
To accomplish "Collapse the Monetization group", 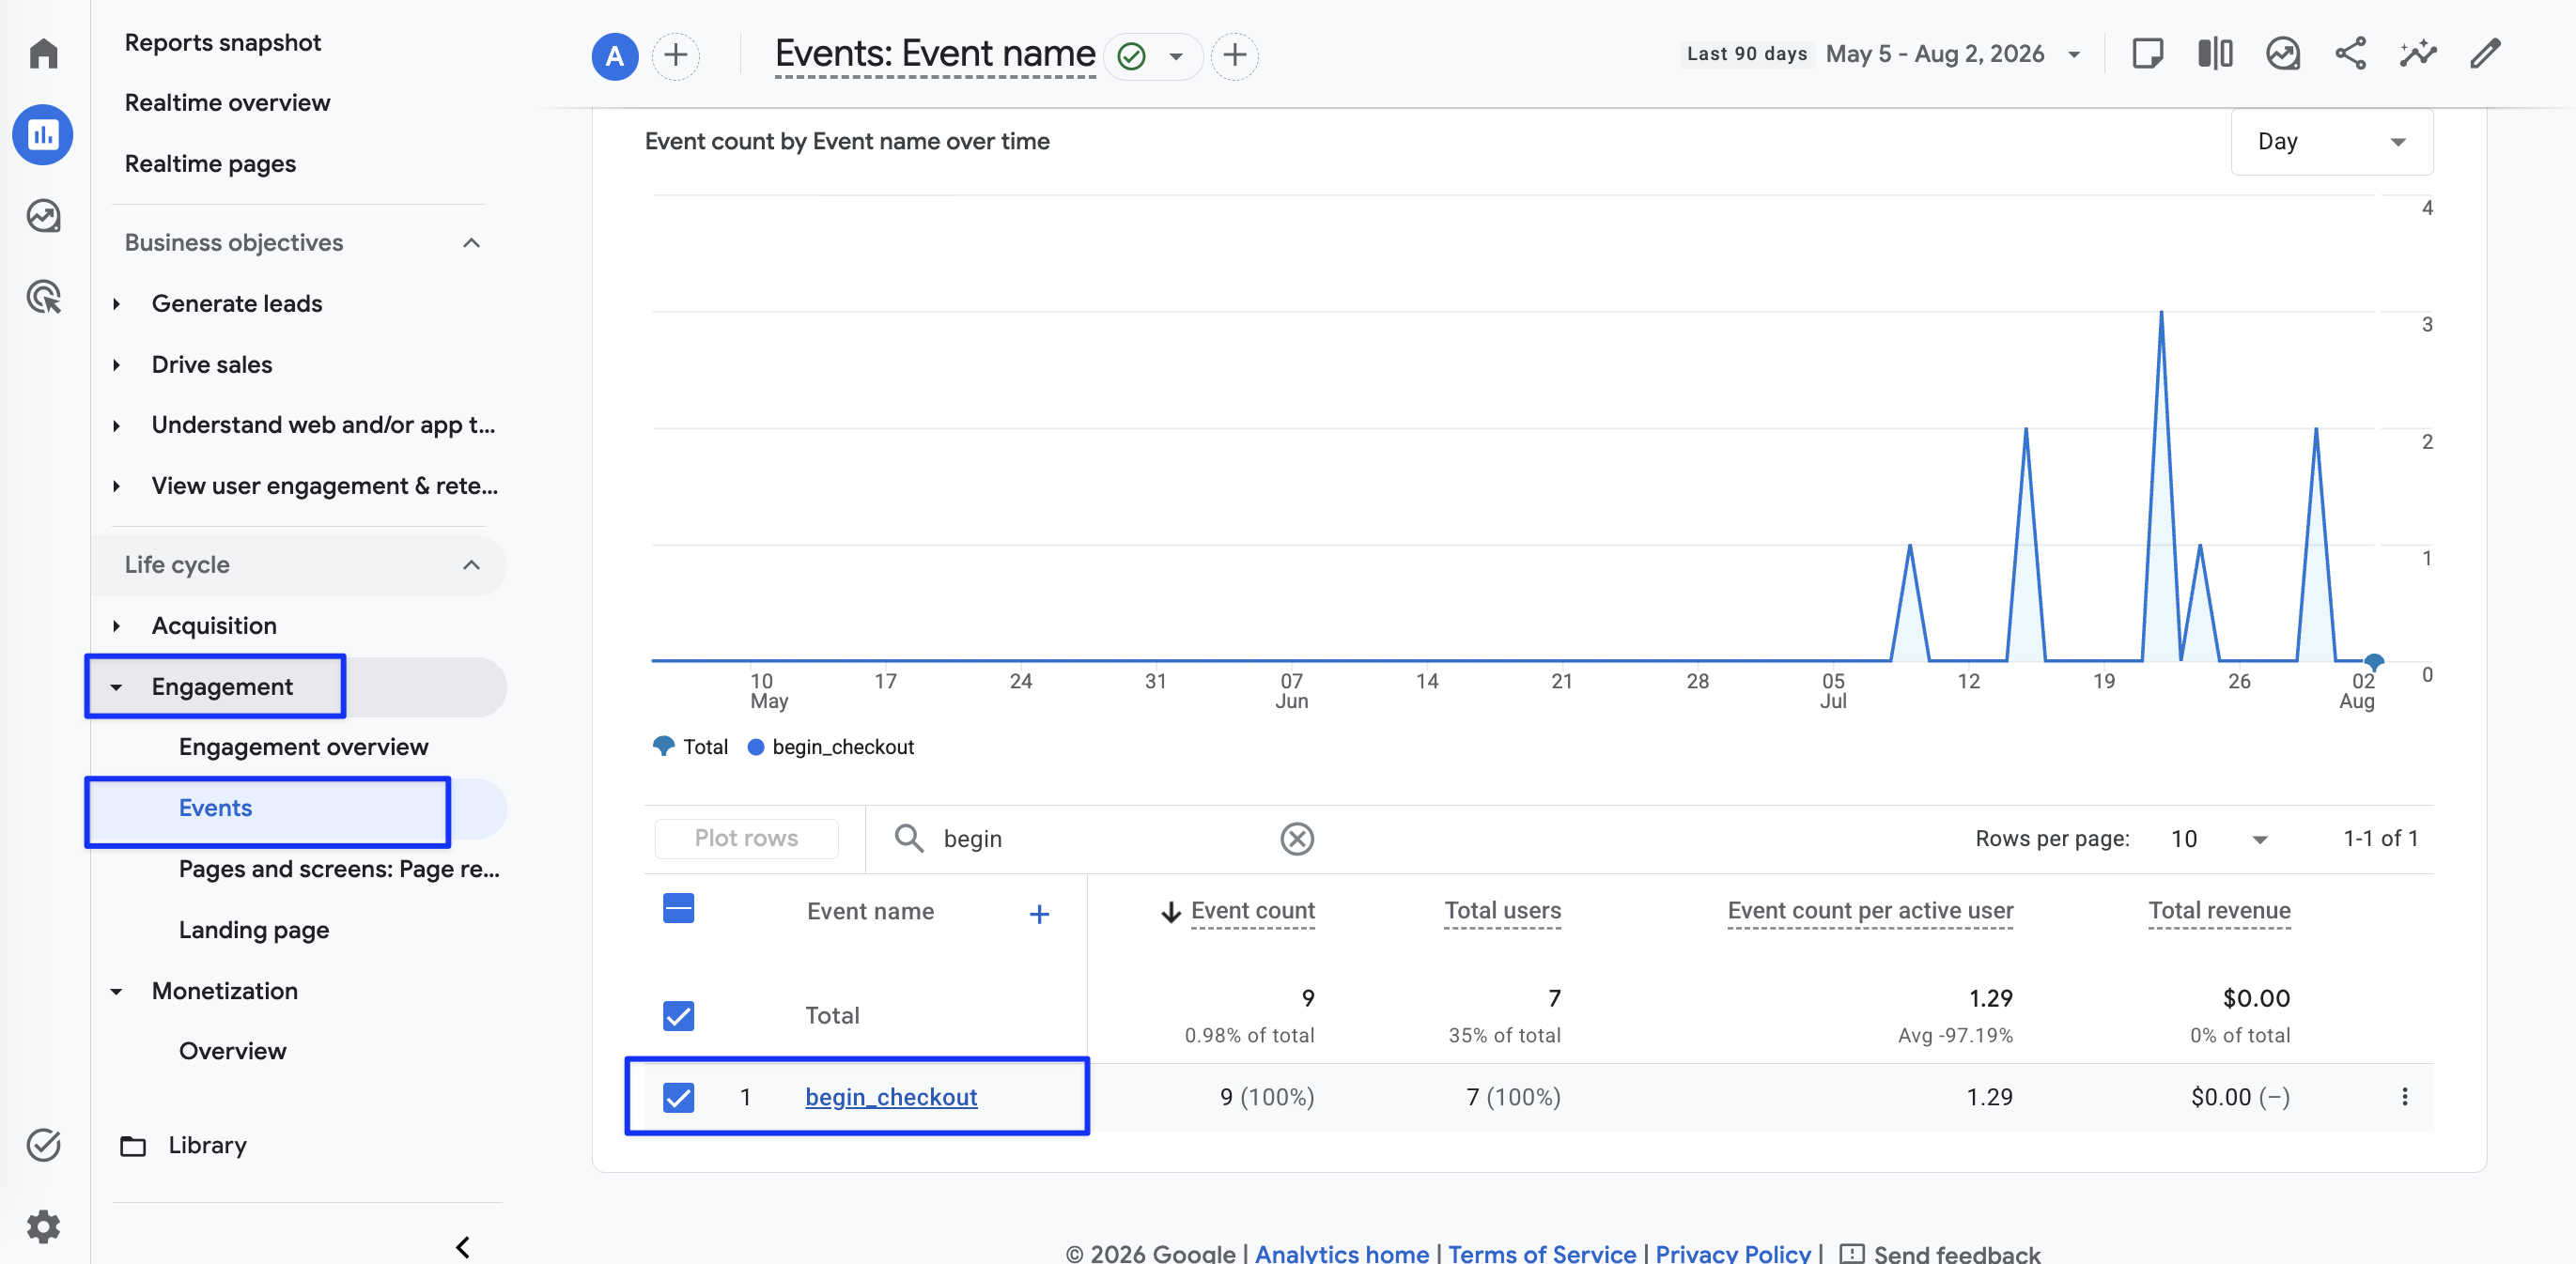I will [x=117, y=992].
